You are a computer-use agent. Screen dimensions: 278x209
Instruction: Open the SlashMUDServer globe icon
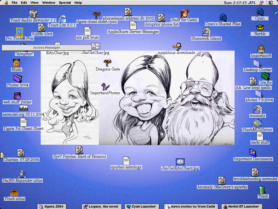257,123
